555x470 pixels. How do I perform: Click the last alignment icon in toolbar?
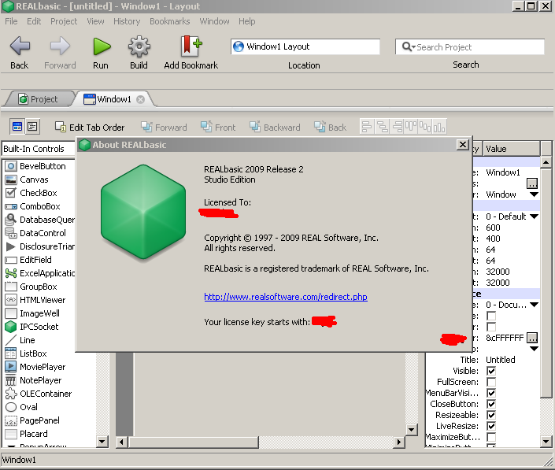coord(439,127)
